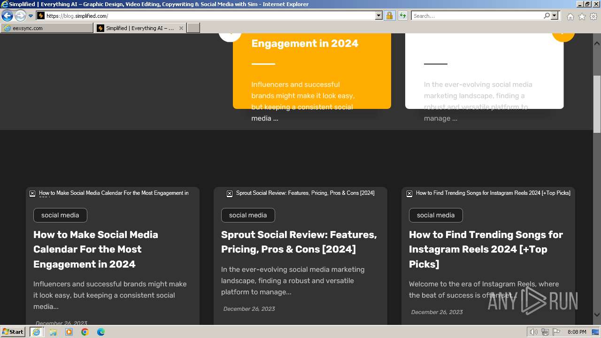Switch to the eexsync.com tab

47,28
